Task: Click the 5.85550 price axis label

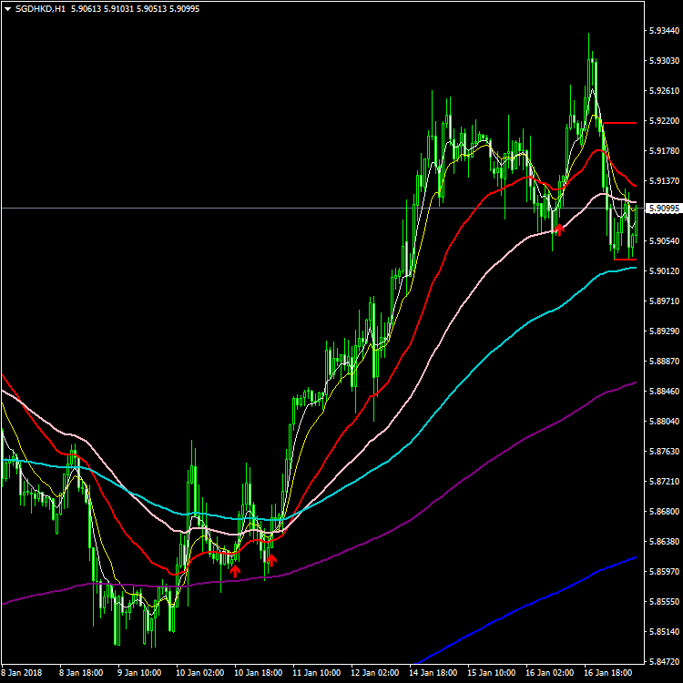Action: 664,602
